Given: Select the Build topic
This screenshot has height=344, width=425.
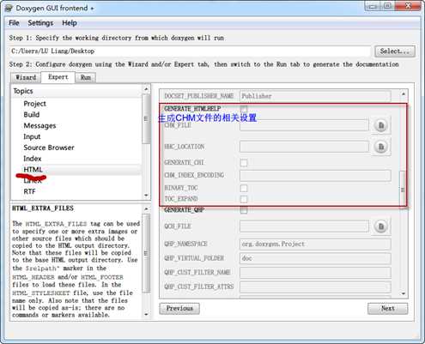Looking at the screenshot, I should [x=32, y=115].
